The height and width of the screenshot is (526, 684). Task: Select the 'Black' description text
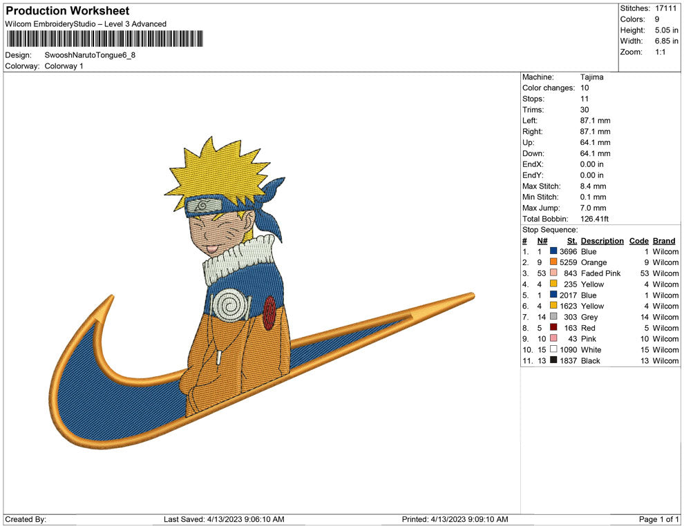[591, 360]
